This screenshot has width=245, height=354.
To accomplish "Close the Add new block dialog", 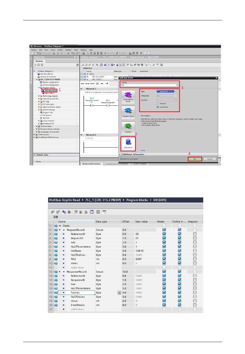I will (216, 78).
